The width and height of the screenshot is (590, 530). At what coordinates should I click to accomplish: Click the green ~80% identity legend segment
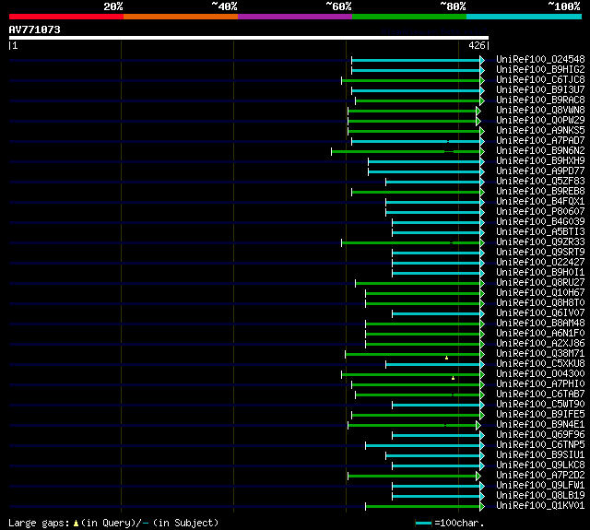[409, 17]
